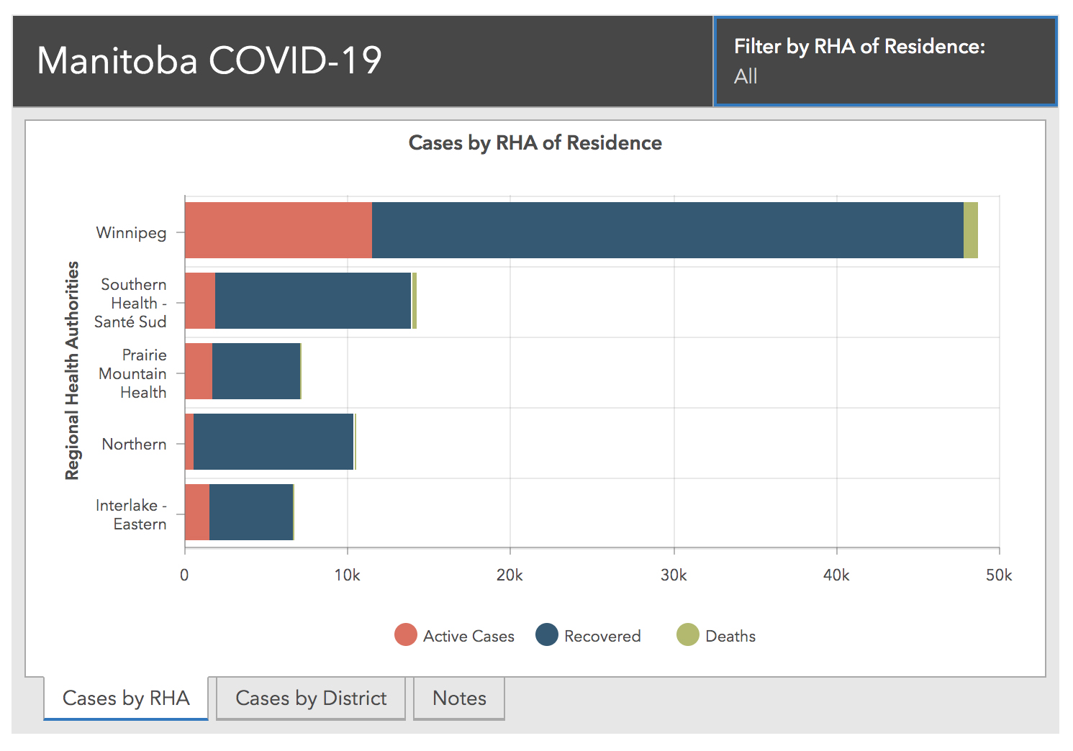1073x751 pixels.
Task: Click the green deaths segment on Winnipeg bar
Action: (x=971, y=230)
